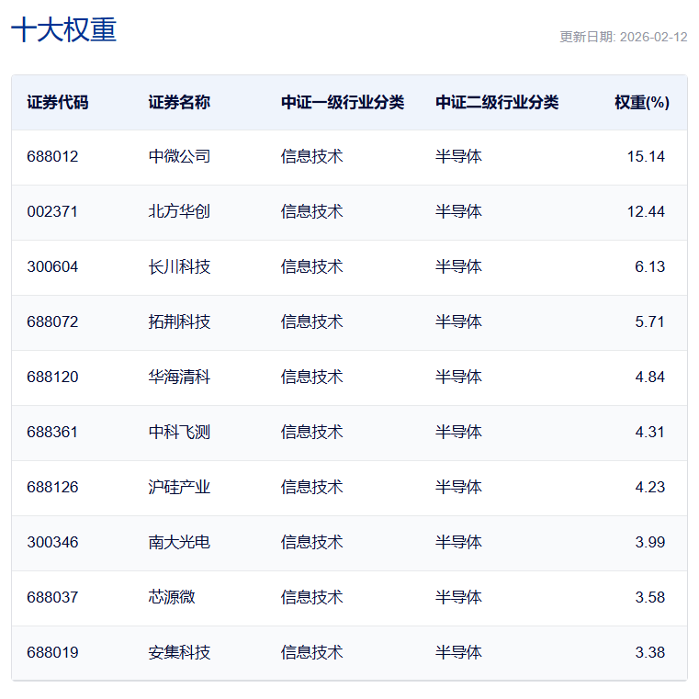Select security code 688120
The image size is (699, 699).
pyautogui.click(x=52, y=378)
